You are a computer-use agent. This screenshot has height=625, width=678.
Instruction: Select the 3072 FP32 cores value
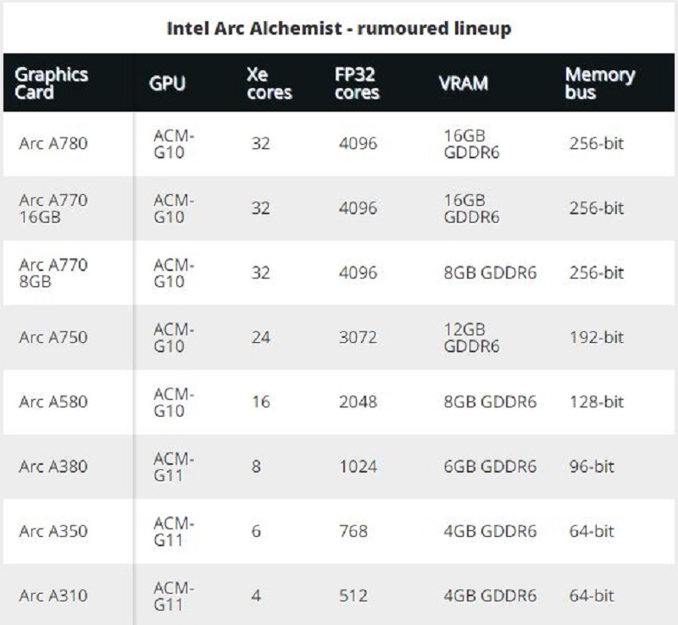(x=357, y=337)
